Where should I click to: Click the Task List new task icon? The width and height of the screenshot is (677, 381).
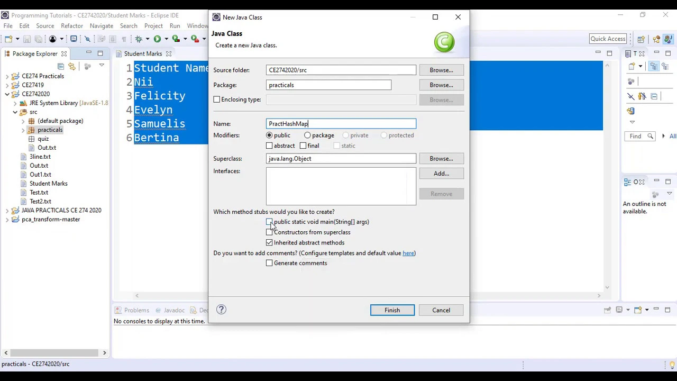tap(632, 66)
